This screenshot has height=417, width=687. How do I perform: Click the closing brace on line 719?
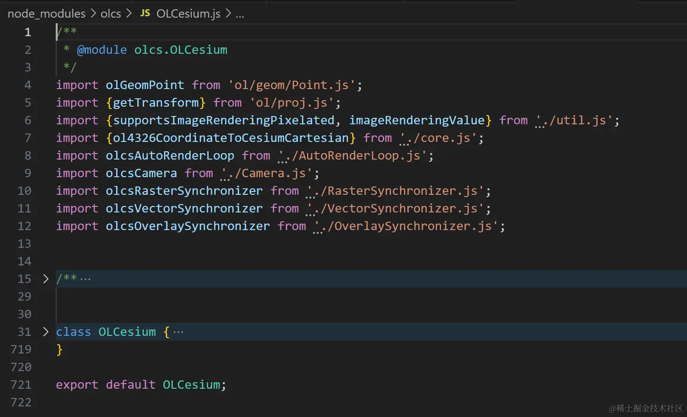tap(59, 350)
